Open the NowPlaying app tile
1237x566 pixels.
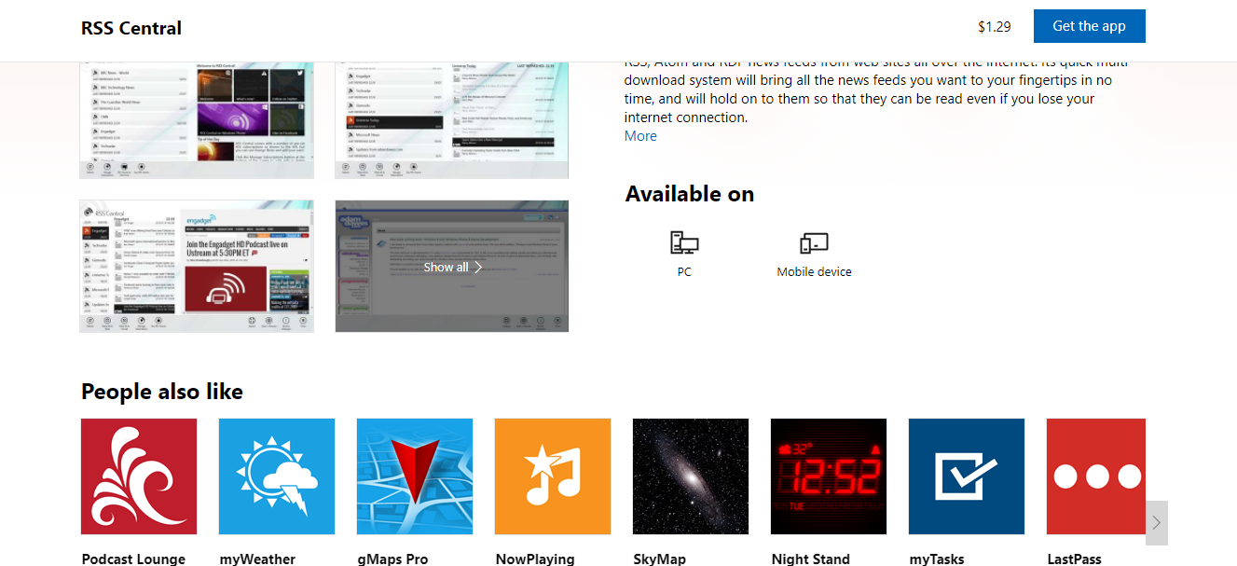pyautogui.click(x=553, y=476)
